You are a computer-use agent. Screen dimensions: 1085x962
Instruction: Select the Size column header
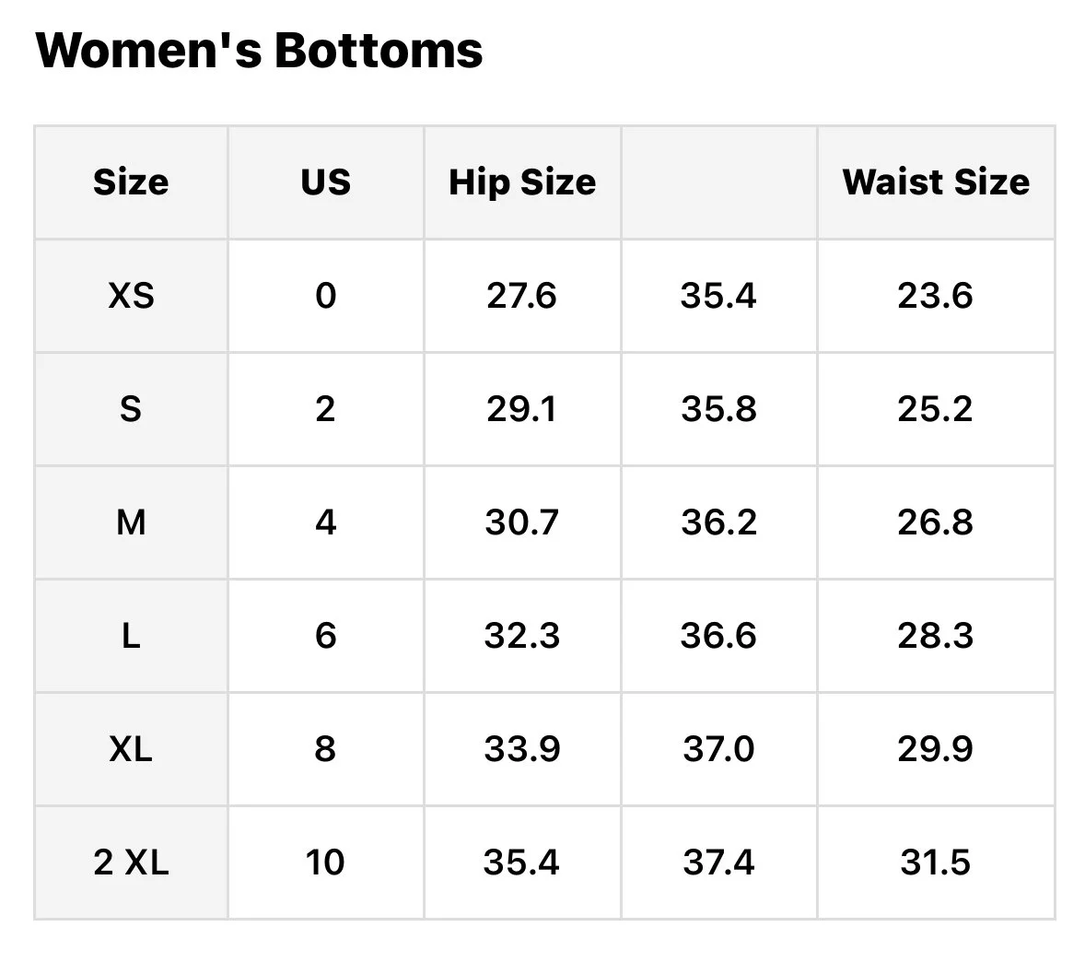[131, 182]
